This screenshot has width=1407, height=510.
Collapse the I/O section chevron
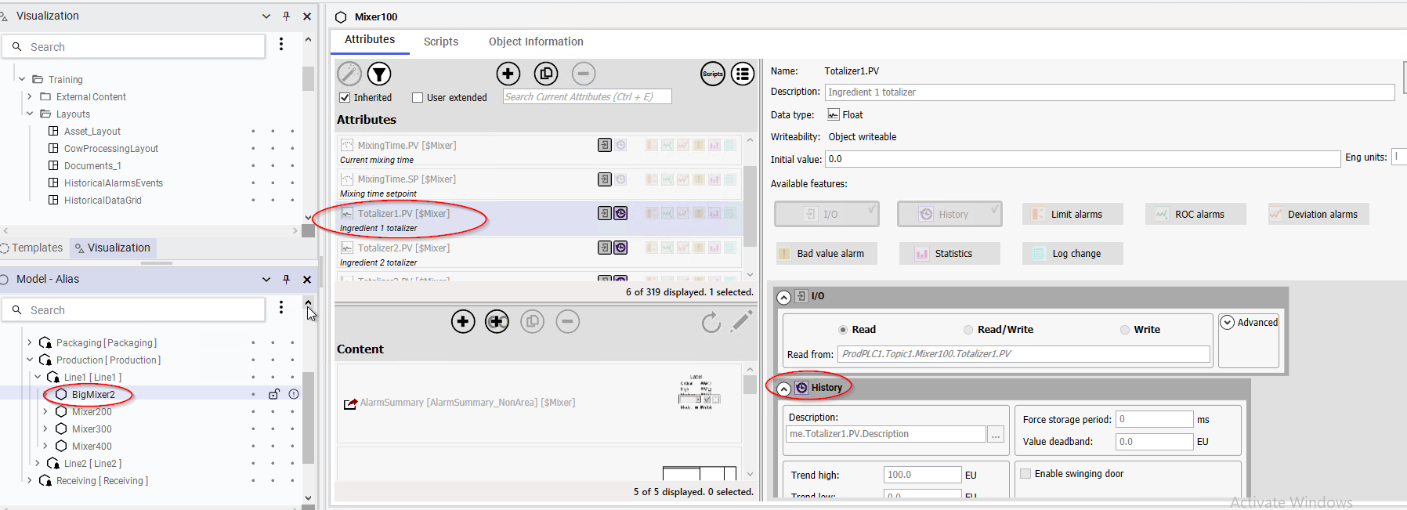click(783, 297)
